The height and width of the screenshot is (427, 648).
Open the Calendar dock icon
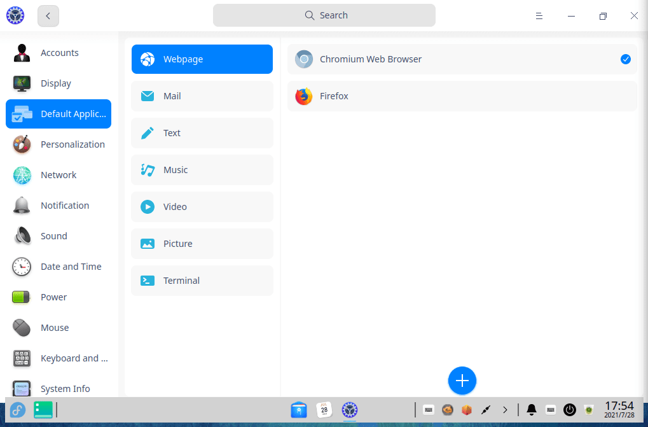point(324,410)
